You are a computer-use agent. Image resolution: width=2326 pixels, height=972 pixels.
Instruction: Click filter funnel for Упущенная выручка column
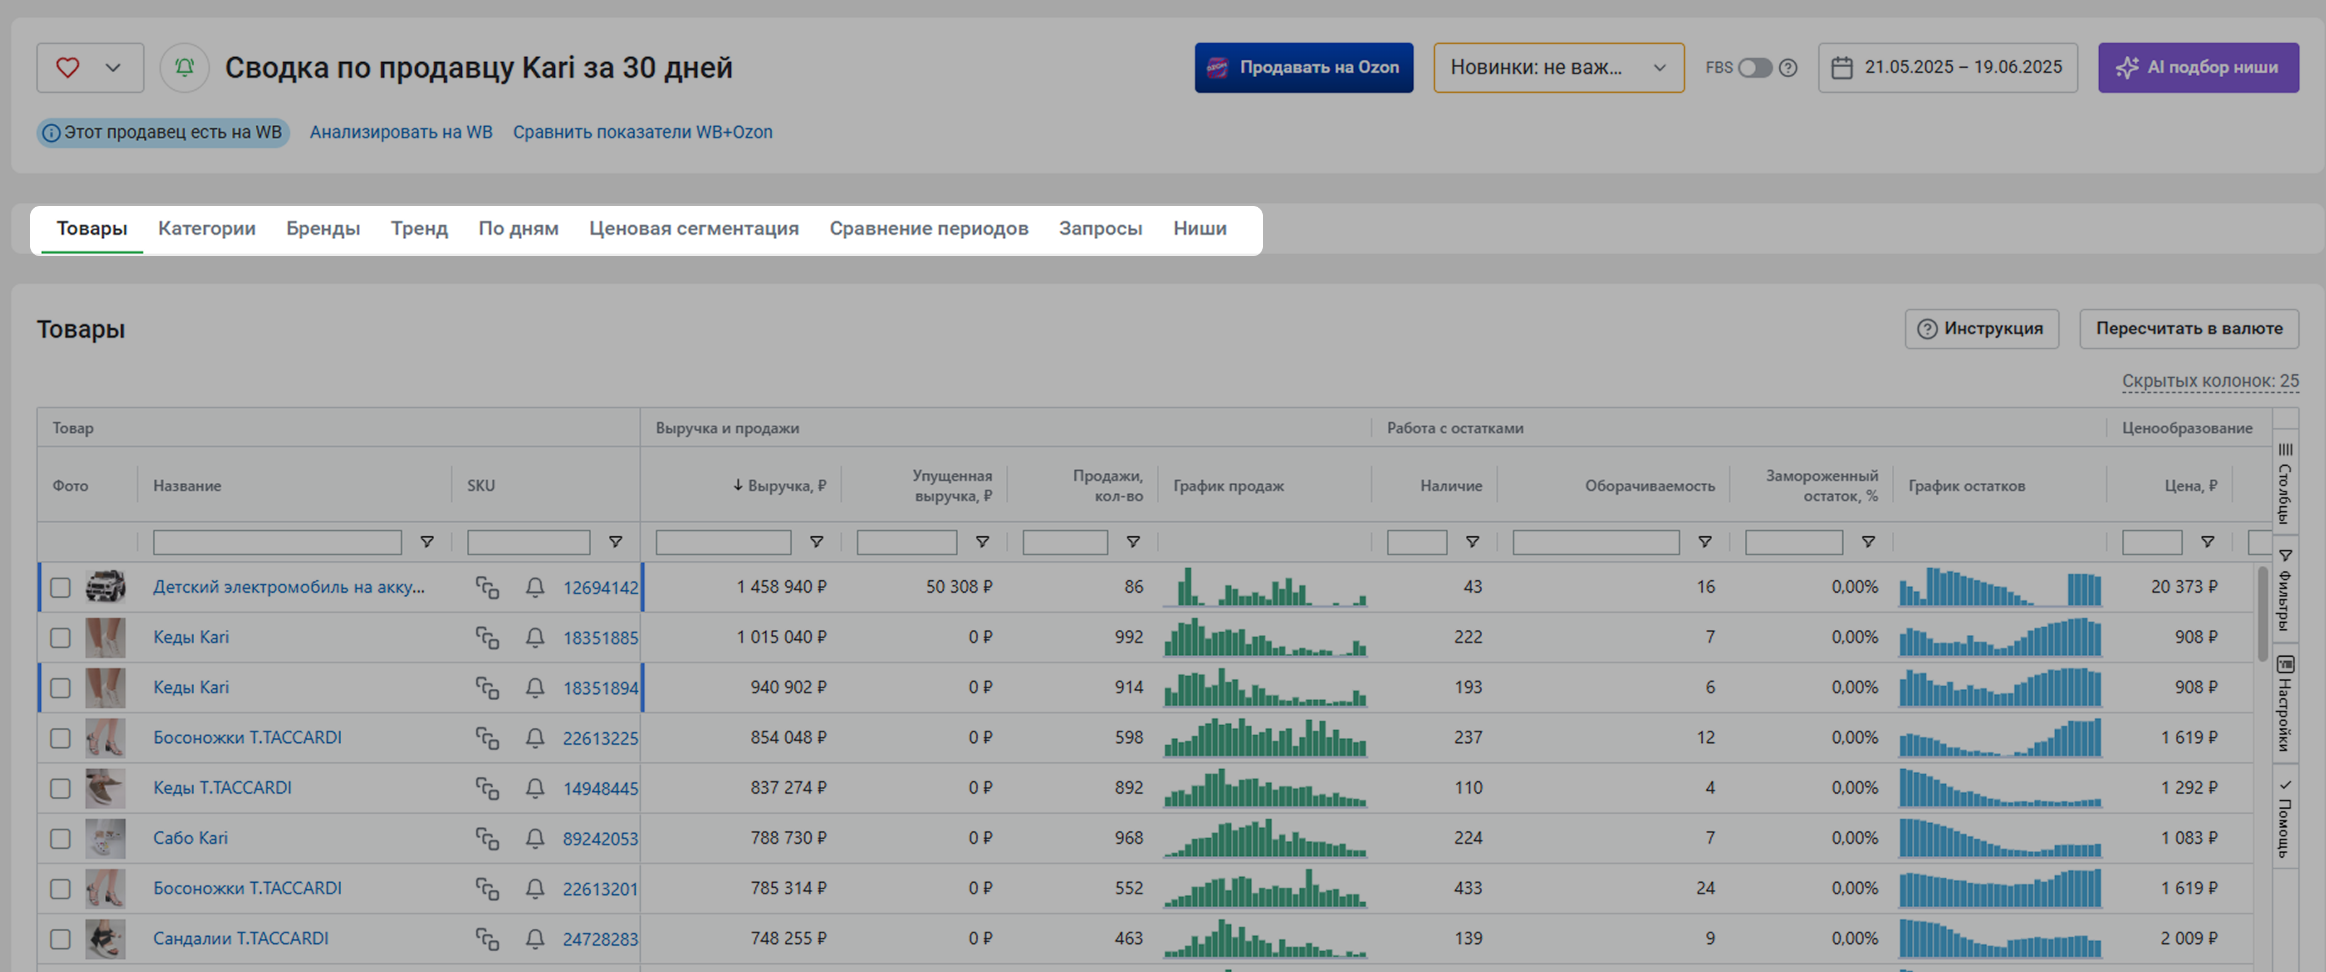pyautogui.click(x=983, y=541)
